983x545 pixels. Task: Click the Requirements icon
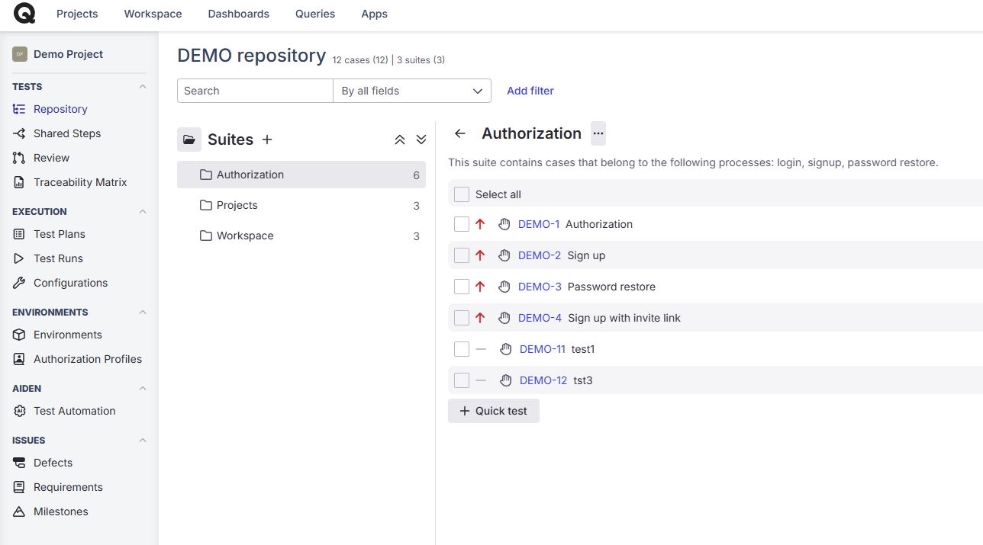[19, 487]
